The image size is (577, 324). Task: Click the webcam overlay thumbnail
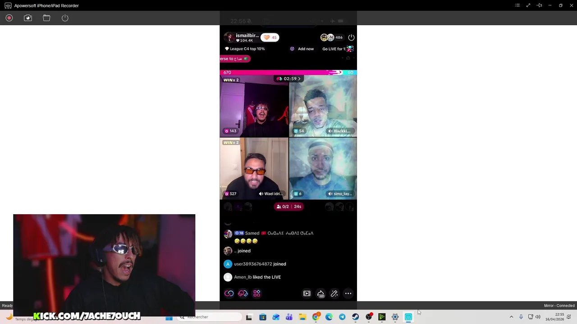pos(104,265)
